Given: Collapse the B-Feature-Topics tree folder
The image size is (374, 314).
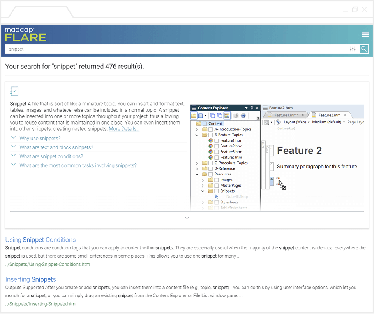Looking at the screenshot, I should [x=197, y=135].
